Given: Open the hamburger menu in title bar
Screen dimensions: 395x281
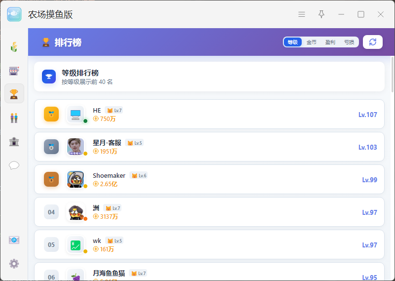Looking at the screenshot, I should tap(302, 14).
